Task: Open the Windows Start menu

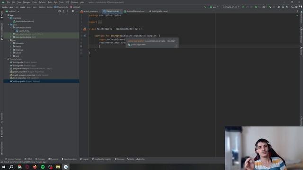Action: (4, 167)
